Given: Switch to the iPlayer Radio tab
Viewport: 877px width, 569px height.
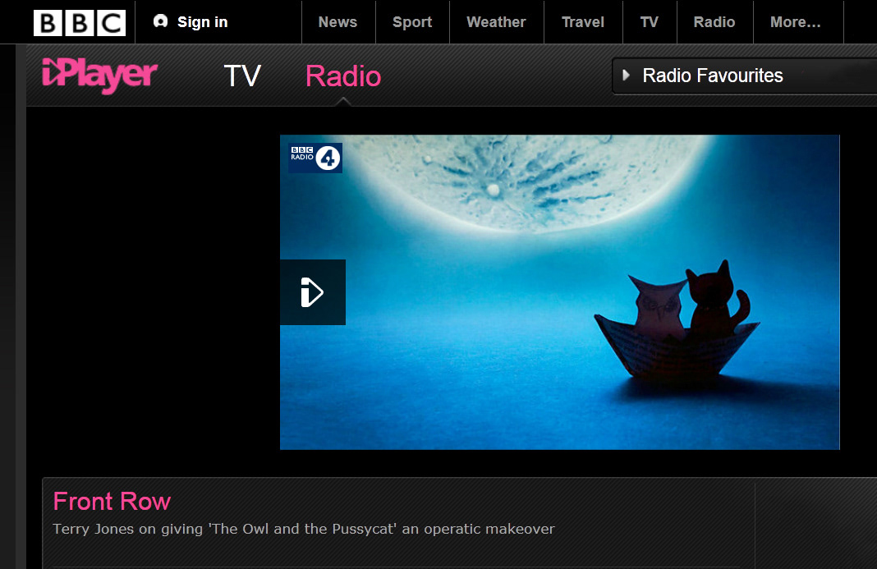Looking at the screenshot, I should pos(343,76).
